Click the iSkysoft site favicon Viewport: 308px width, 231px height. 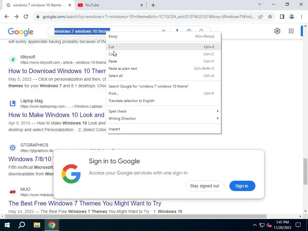13,59
